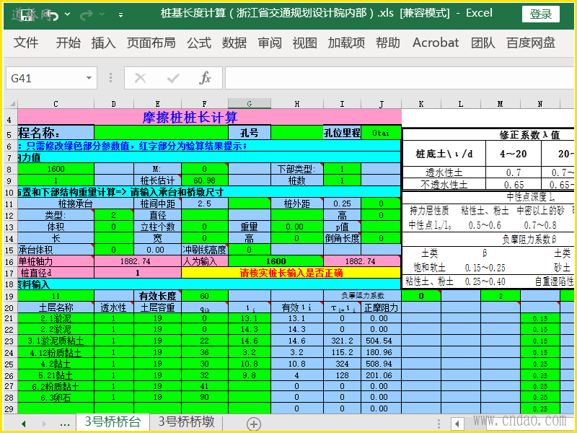Click the 透水性土 cell in coefficient table
This screenshot has height=433, width=577.
[x=444, y=172]
